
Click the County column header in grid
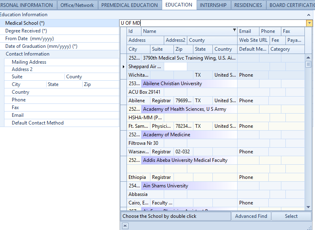point(212,40)
